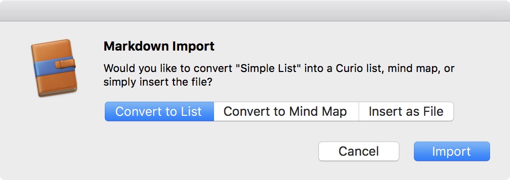The image size is (510, 180).
Task: Click the "Would you like to convert" text
Action: [x=168, y=69]
